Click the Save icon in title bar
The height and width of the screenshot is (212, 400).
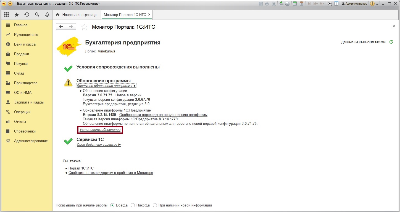coord(261,4)
